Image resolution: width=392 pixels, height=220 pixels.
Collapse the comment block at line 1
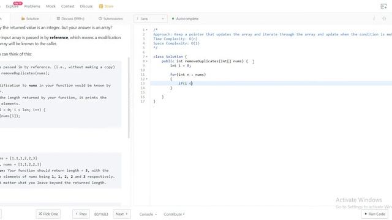pyautogui.click(x=147, y=30)
